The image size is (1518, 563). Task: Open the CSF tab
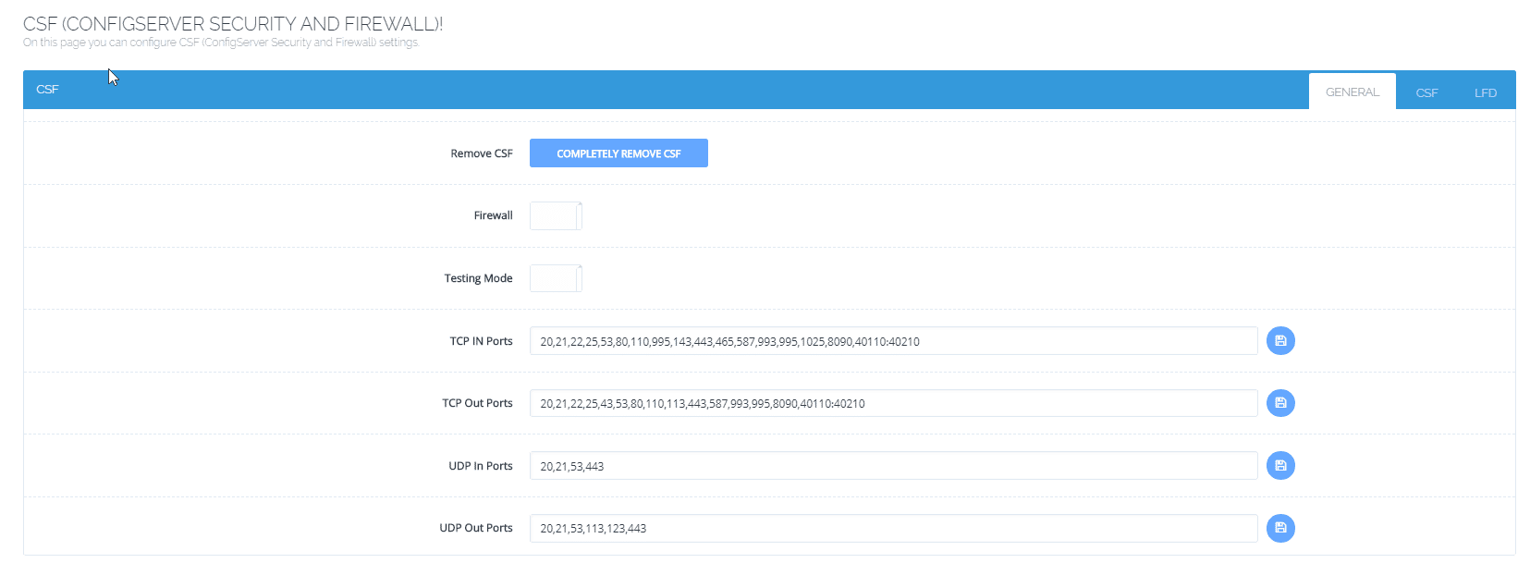click(1426, 93)
